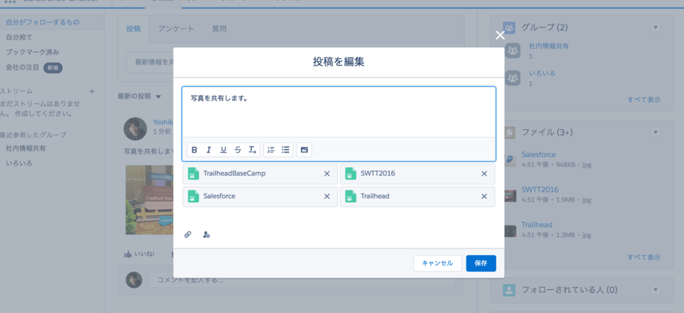The width and height of the screenshot is (684, 313).
Task: Remove the TrailheadBaseCamp attachment
Action: pos(327,174)
